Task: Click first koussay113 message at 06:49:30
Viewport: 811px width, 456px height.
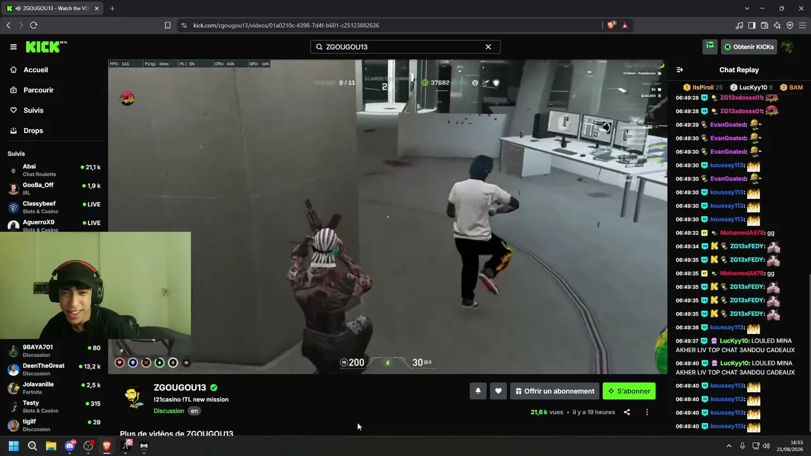Action: [x=718, y=165]
